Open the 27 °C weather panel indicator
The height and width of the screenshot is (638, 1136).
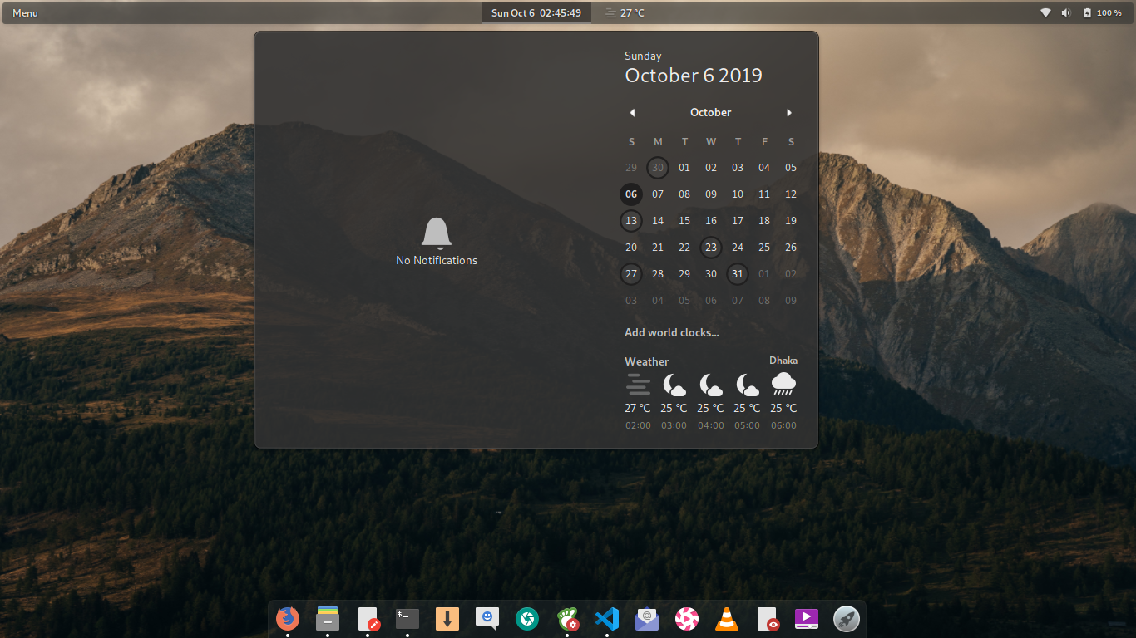tap(625, 12)
